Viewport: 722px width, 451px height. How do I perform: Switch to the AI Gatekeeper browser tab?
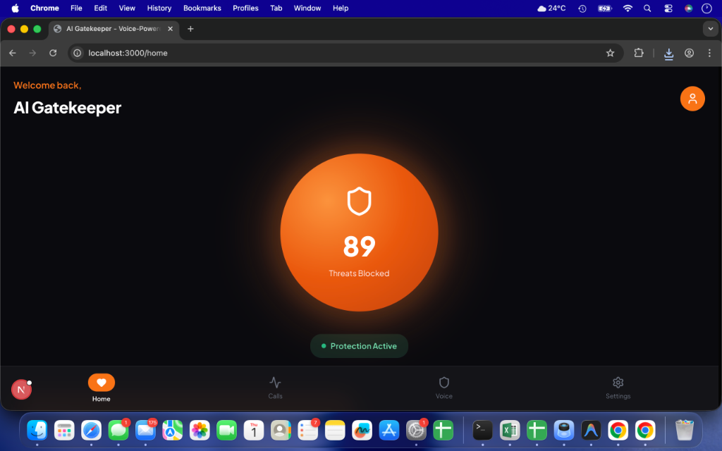click(113, 30)
